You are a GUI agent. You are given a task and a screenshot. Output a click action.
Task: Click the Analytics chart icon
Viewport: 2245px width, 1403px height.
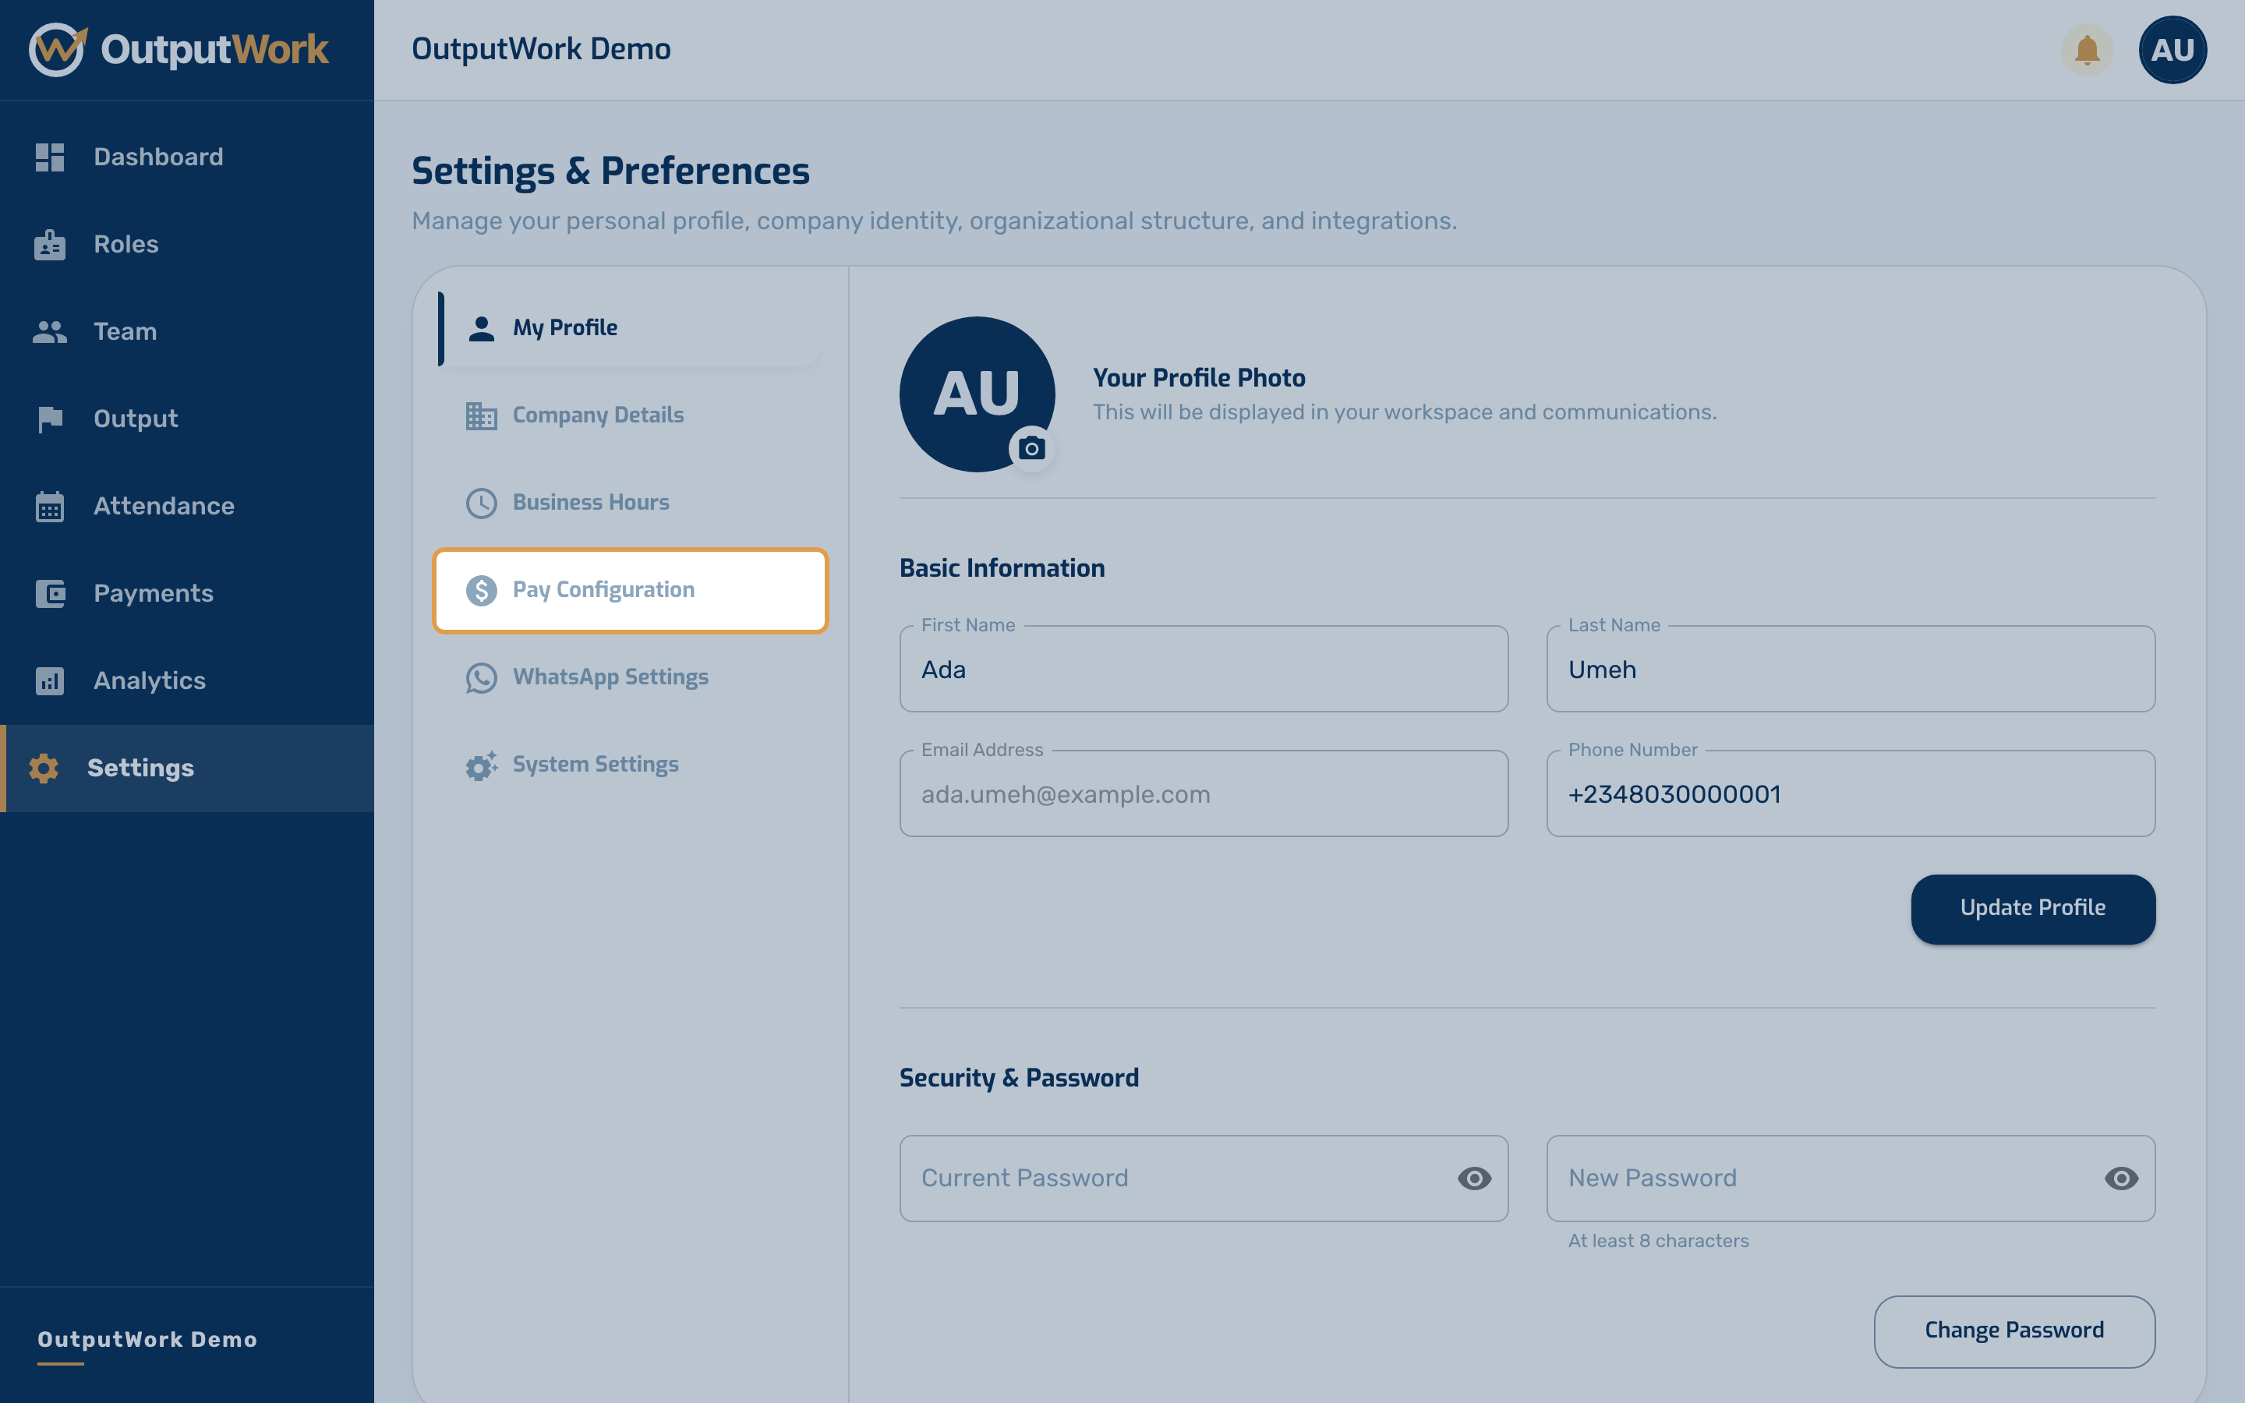(x=50, y=681)
